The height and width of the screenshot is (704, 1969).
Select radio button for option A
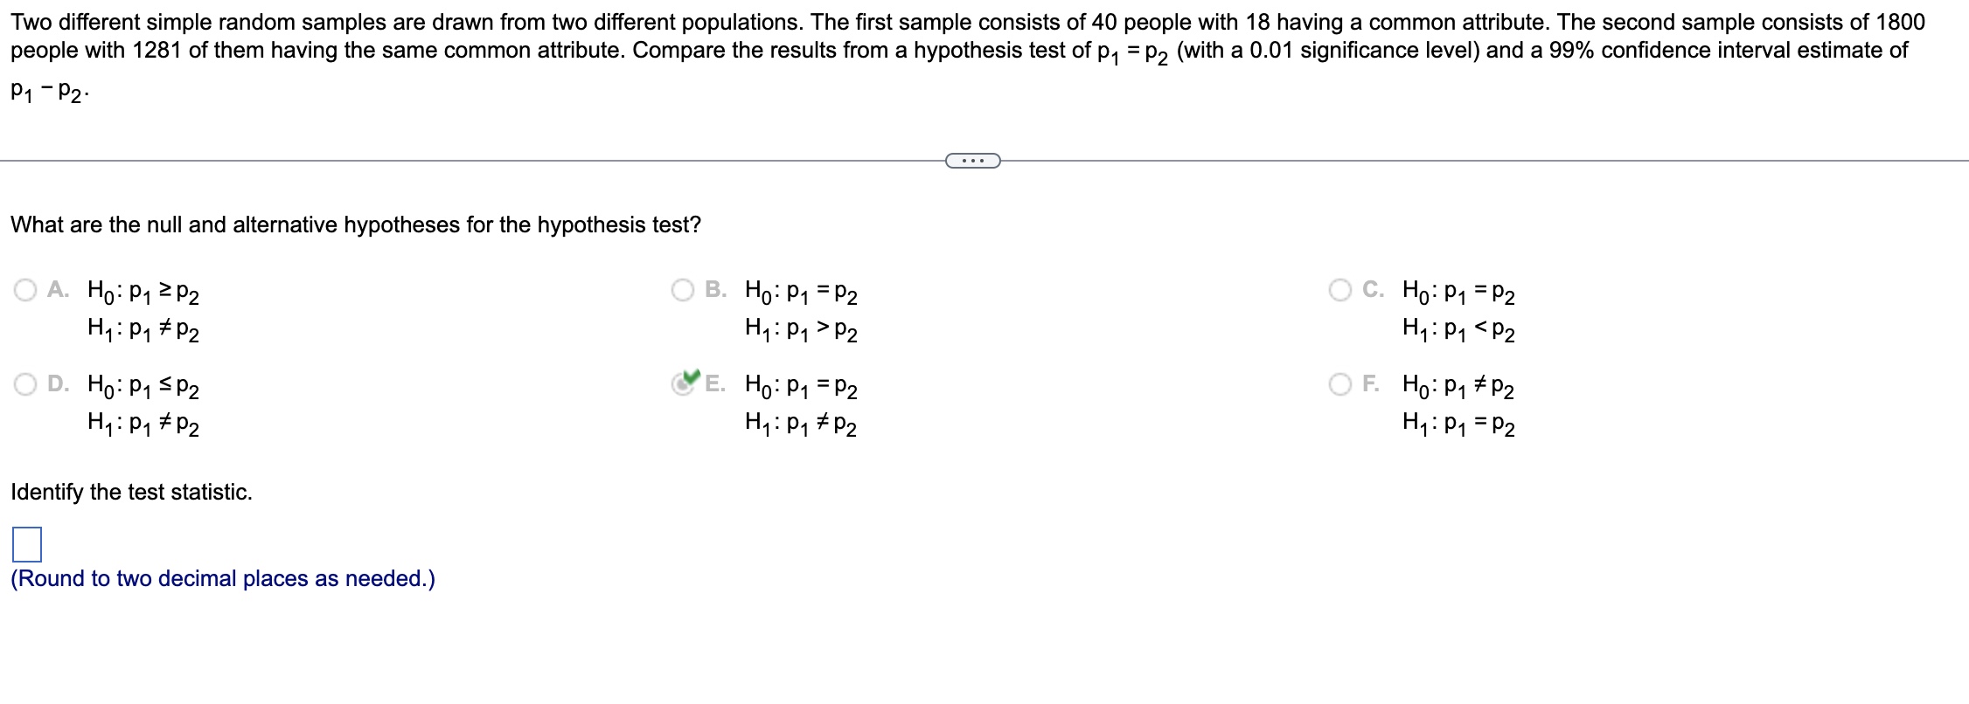pyautogui.click(x=24, y=289)
